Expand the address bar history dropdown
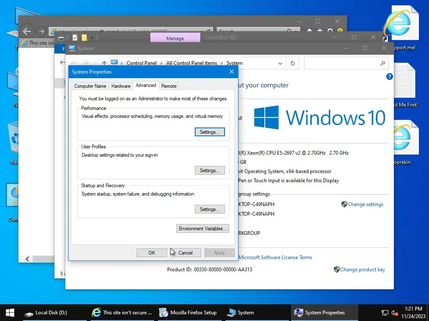 280,64
